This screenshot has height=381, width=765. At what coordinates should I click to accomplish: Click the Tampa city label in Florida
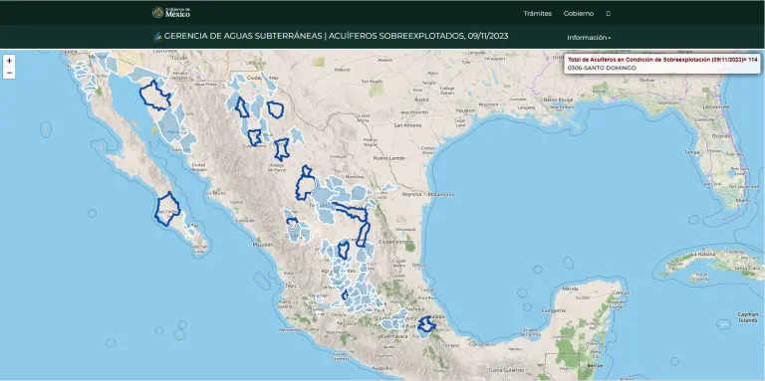pos(692,152)
